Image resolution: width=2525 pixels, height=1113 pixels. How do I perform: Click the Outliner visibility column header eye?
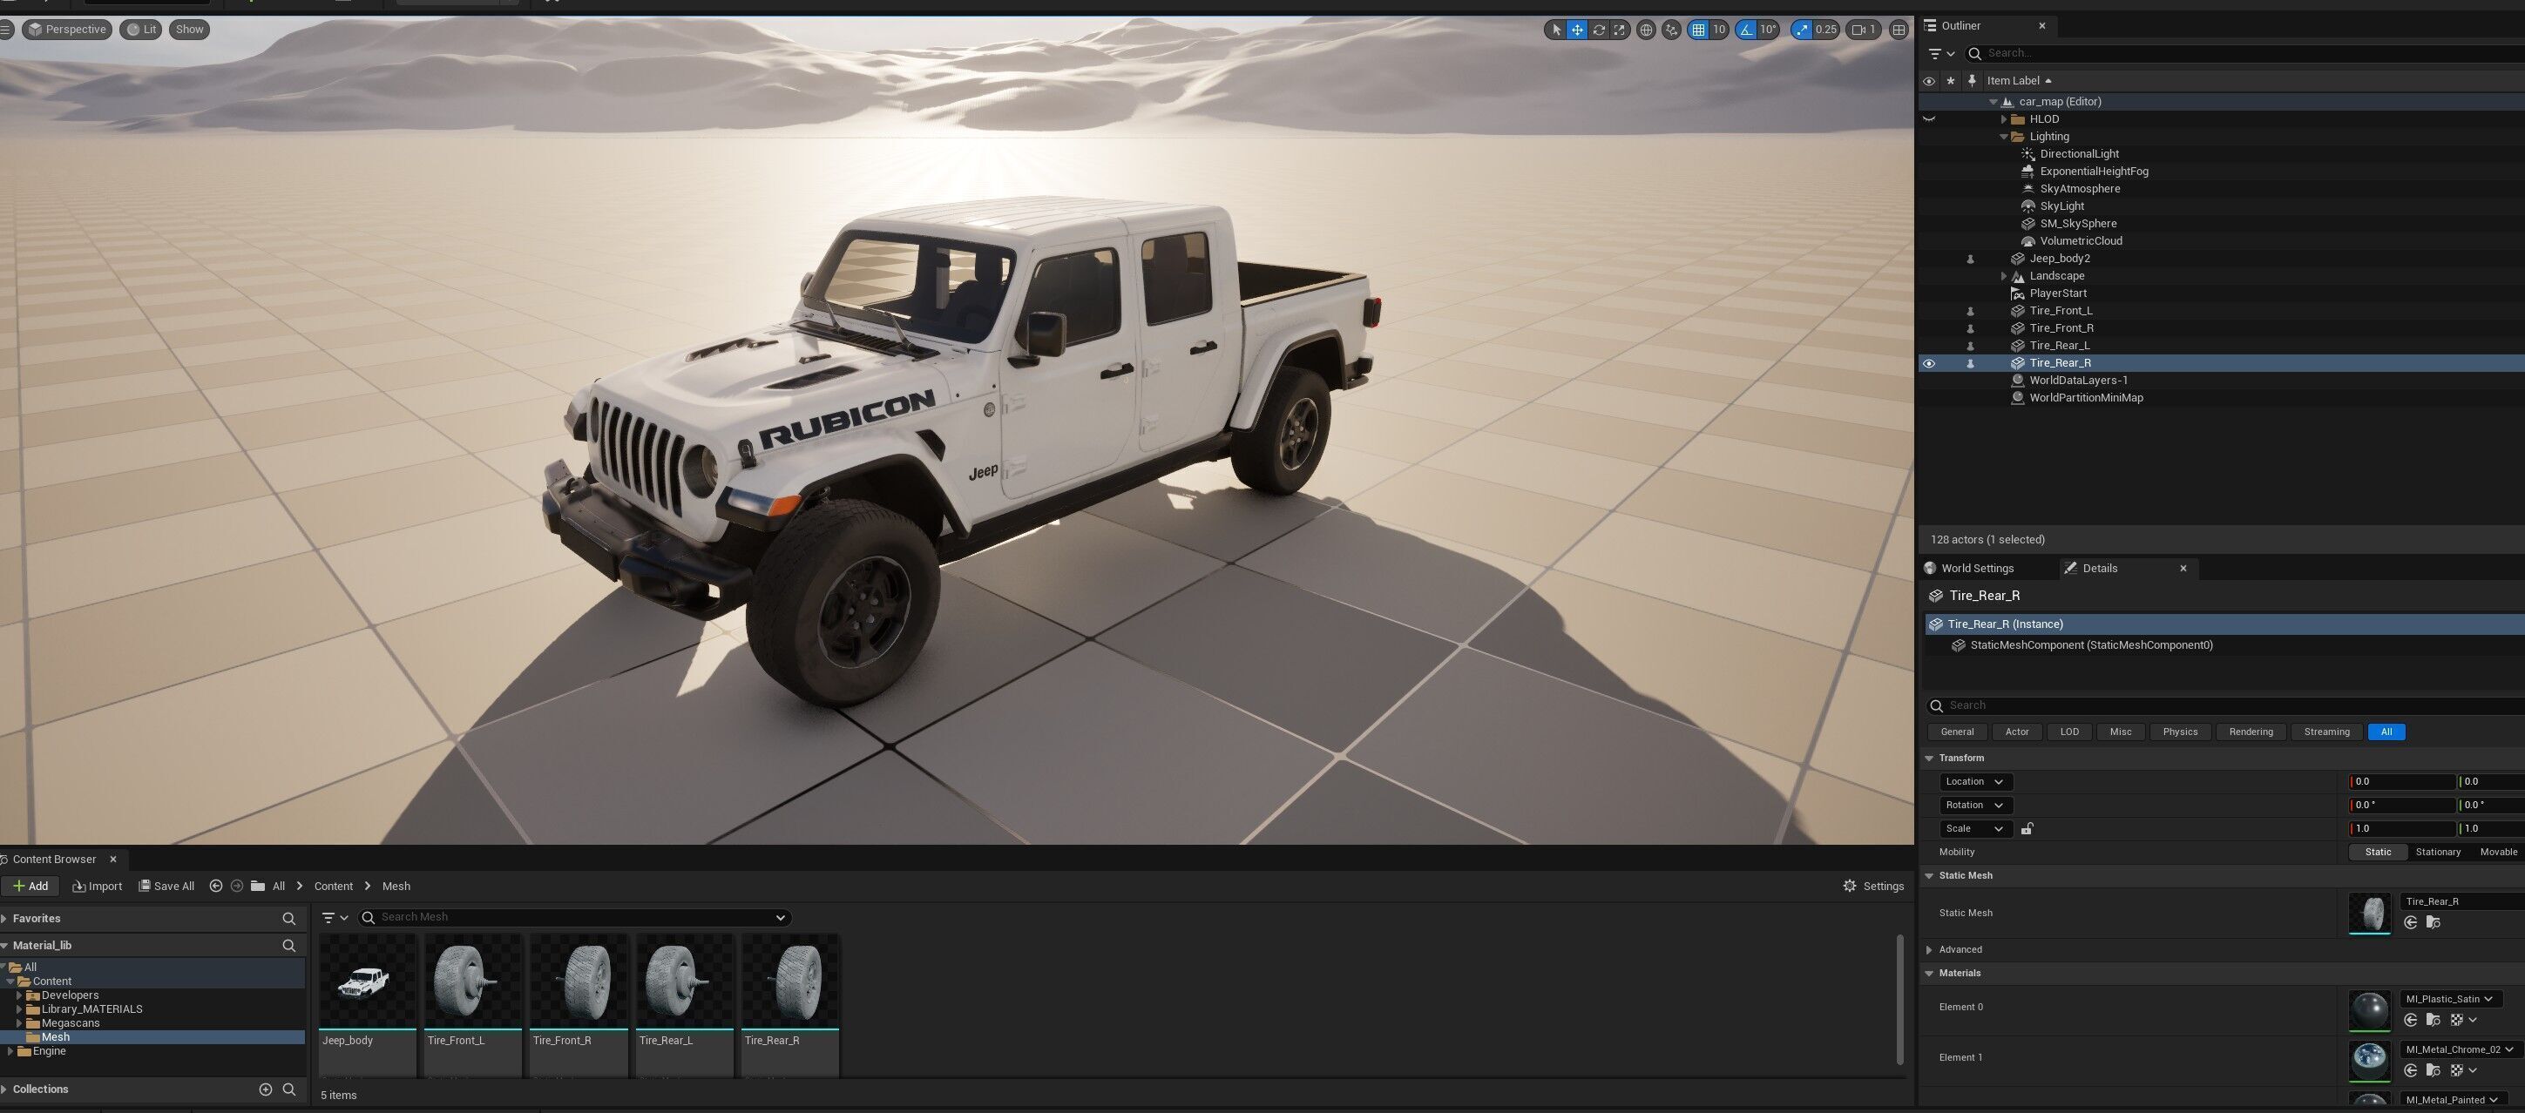1928,81
